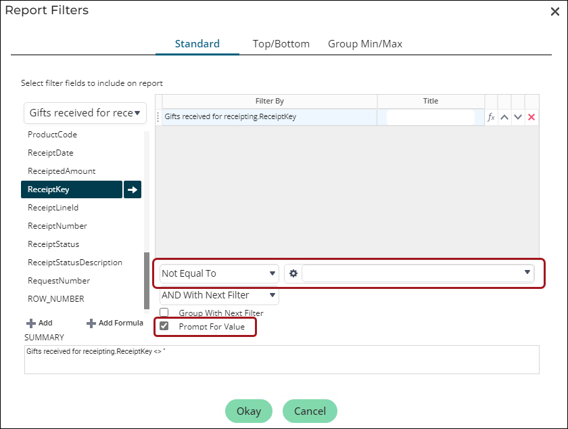
Task: Close the Report Filters dialog
Action: click(x=554, y=12)
